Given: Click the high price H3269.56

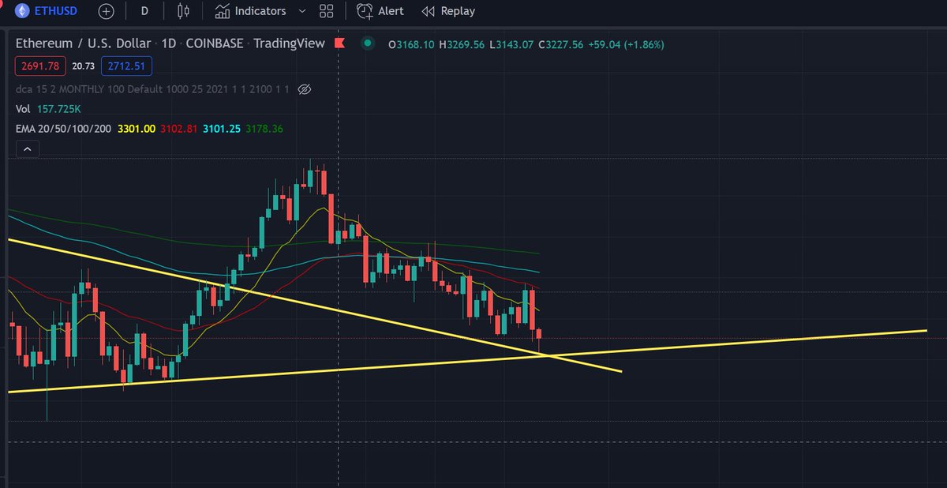Looking at the screenshot, I should (462, 45).
